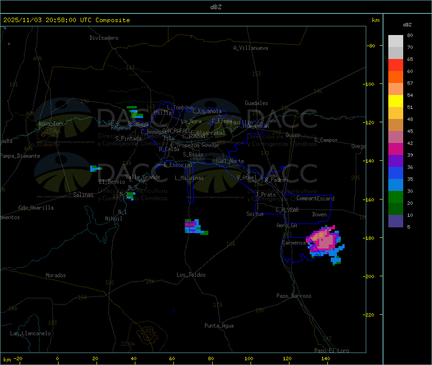Click the timestamp 2025/11/03 20:58:00 UTC Composite
432x365 pixels.
pos(66,20)
